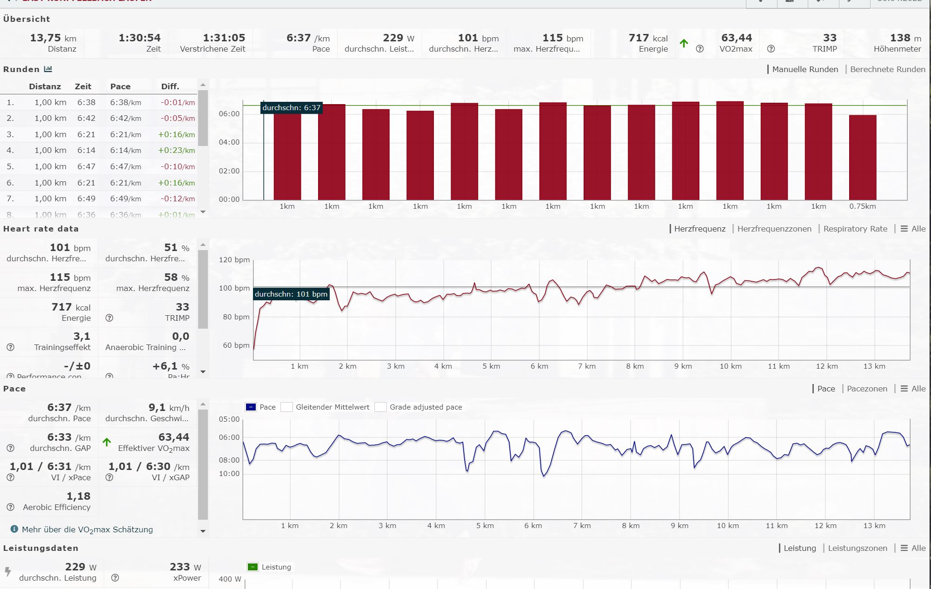Switch to the Herzfrequenzzonen tab
931x589 pixels.
(x=774, y=229)
